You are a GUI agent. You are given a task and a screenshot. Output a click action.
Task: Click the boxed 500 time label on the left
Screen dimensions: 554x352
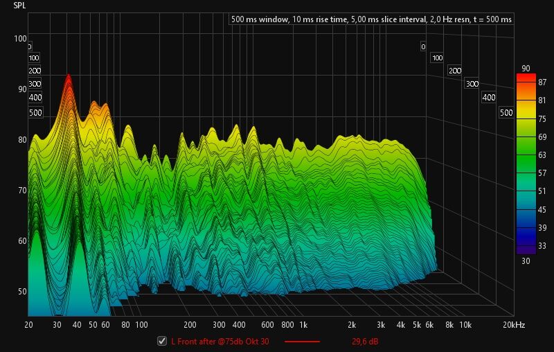click(35, 113)
